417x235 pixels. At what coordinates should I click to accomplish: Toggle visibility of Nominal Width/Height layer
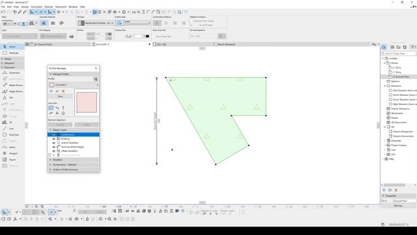(x=53, y=147)
